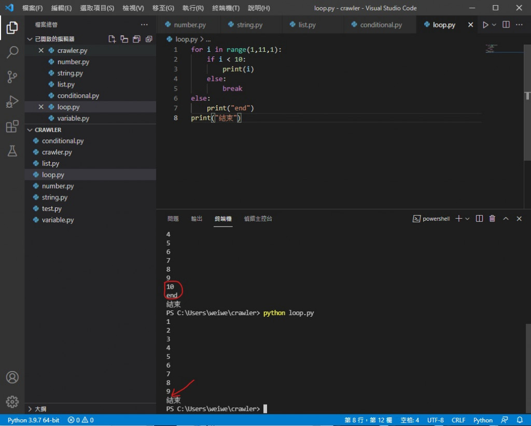Open the Terminal (終端機) menu
The image size is (531, 426).
pyautogui.click(x=226, y=8)
